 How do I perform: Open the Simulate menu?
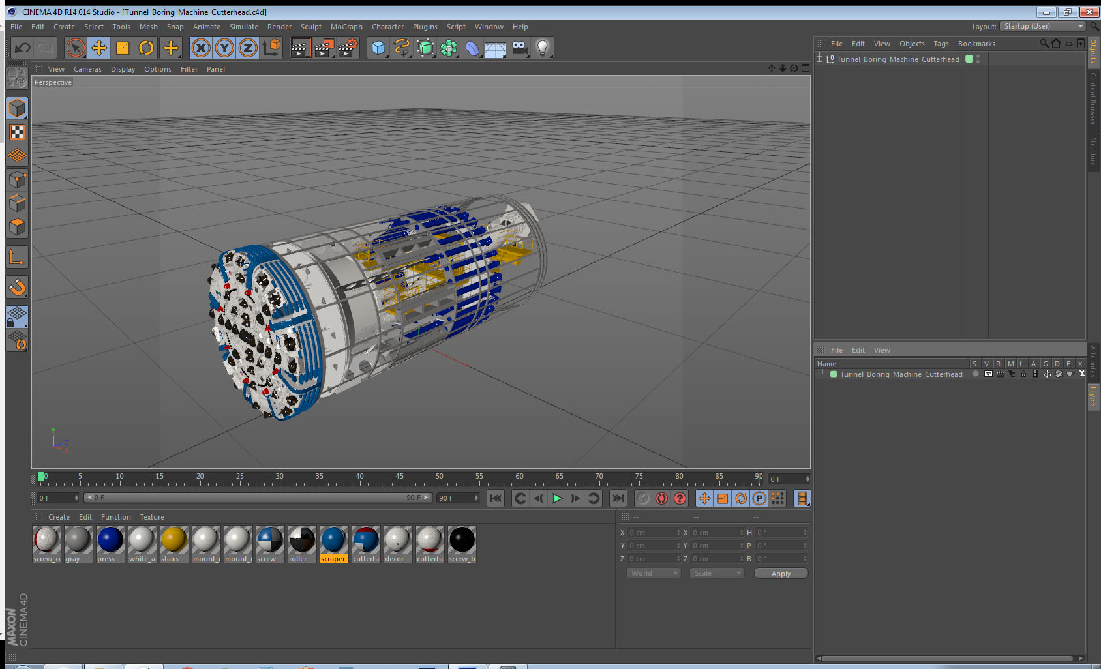[x=244, y=27]
